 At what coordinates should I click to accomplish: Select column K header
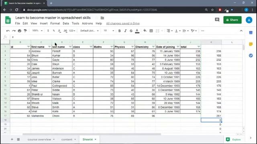[211, 42]
